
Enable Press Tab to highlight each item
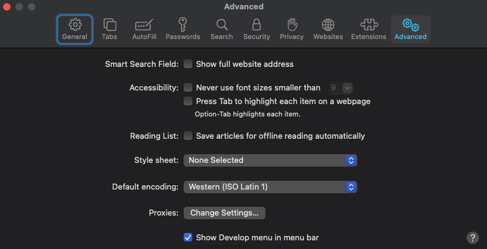click(x=188, y=101)
